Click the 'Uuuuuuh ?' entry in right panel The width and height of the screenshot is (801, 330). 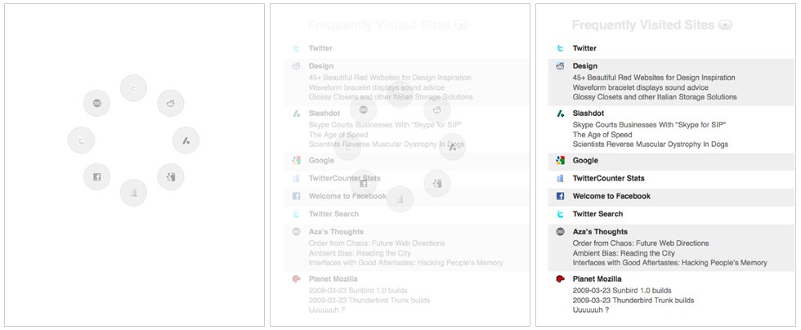591,310
